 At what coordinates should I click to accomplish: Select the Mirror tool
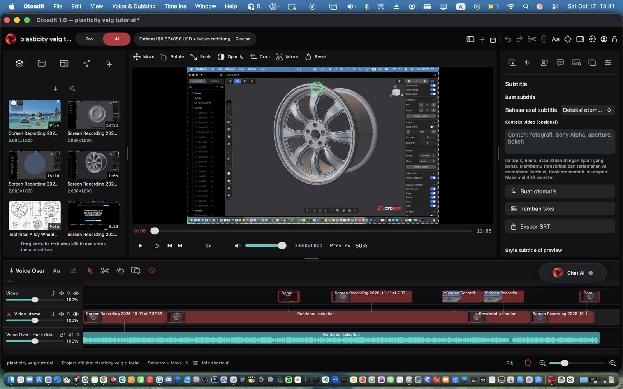(x=287, y=57)
